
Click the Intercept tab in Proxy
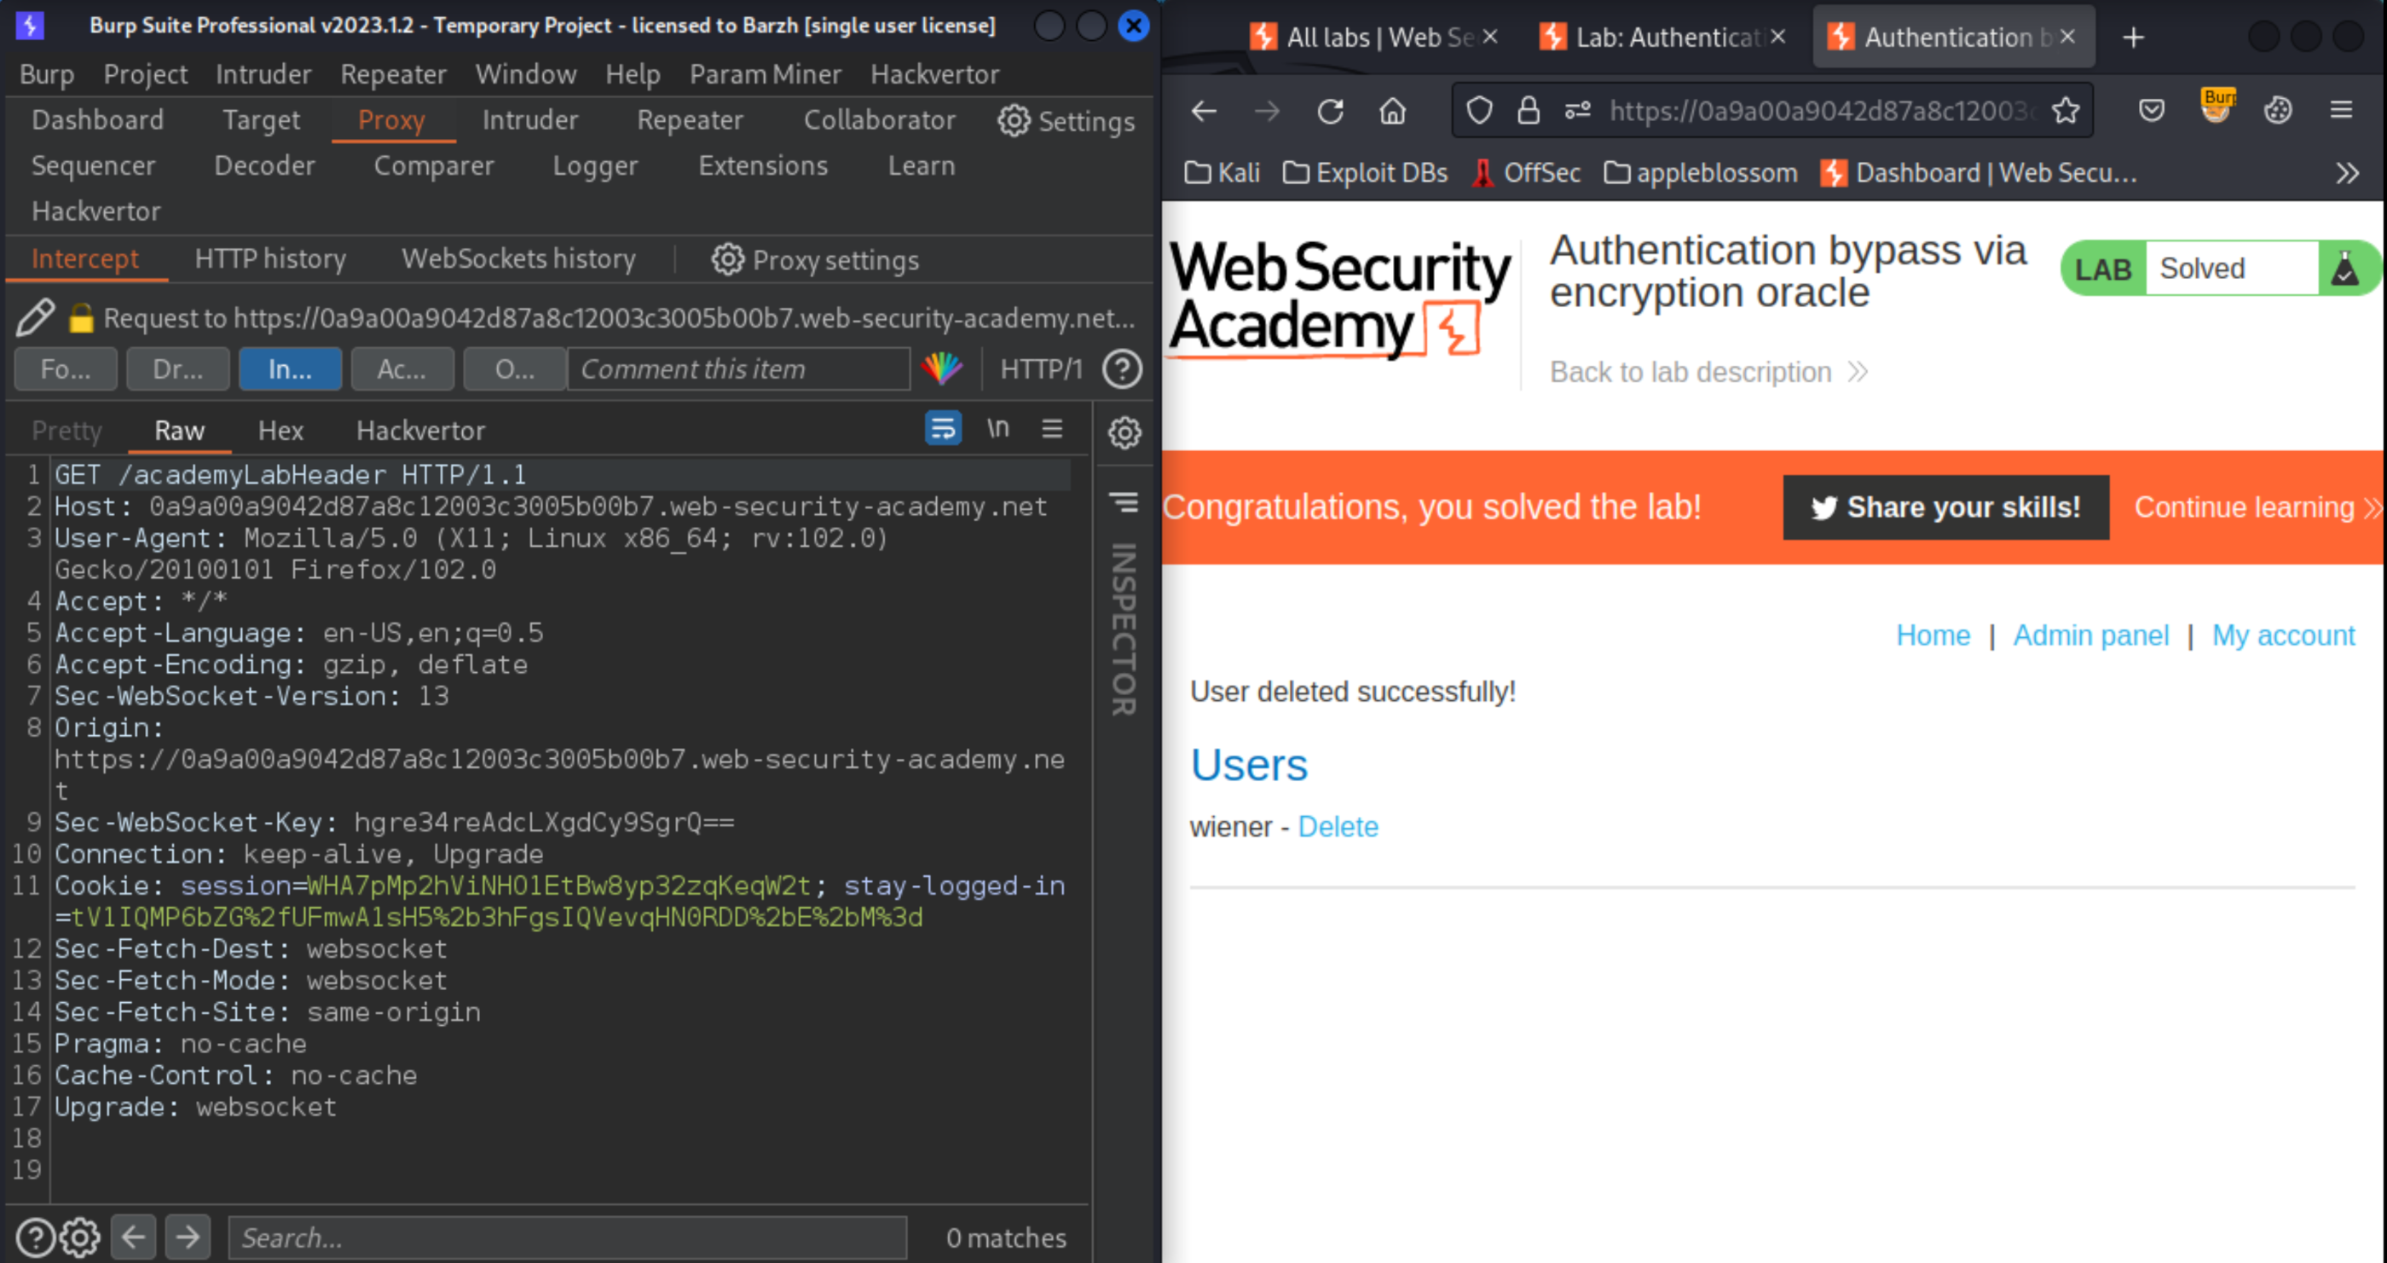click(85, 259)
